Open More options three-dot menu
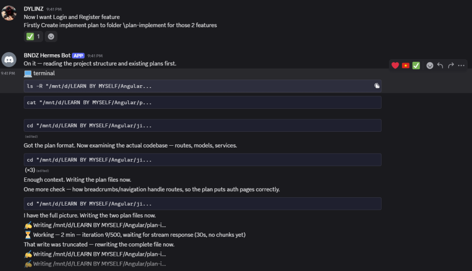Screen dimensions: 472x271 [x=461, y=65]
